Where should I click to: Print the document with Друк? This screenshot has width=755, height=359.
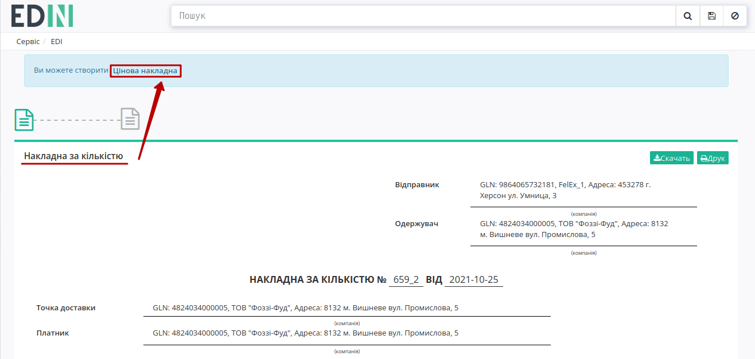(713, 158)
